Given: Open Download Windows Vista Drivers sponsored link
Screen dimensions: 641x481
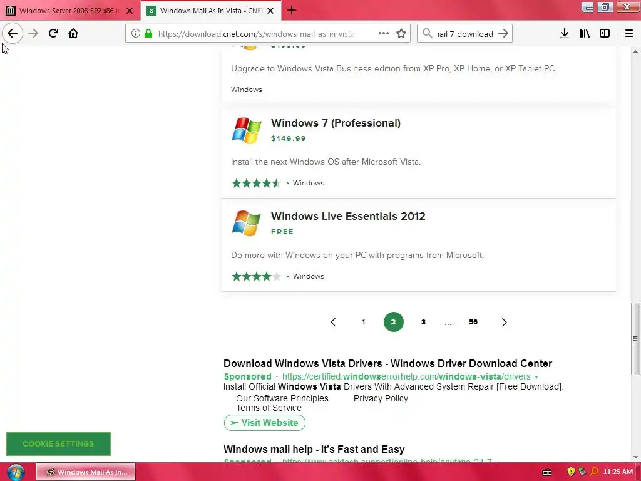Looking at the screenshot, I should click(388, 364).
